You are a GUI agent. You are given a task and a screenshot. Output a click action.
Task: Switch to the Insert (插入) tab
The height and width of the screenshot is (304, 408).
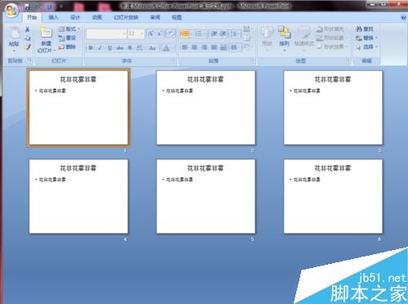(x=53, y=17)
